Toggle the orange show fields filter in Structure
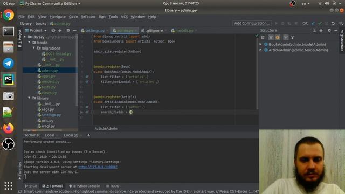 click(278, 37)
